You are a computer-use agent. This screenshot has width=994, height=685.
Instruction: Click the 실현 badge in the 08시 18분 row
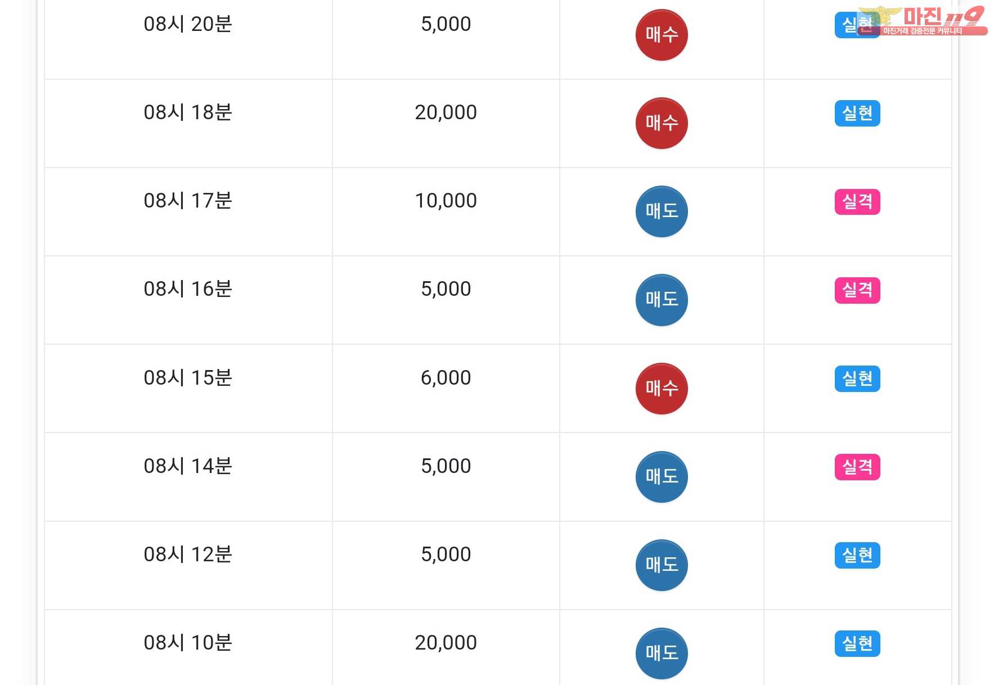click(857, 114)
